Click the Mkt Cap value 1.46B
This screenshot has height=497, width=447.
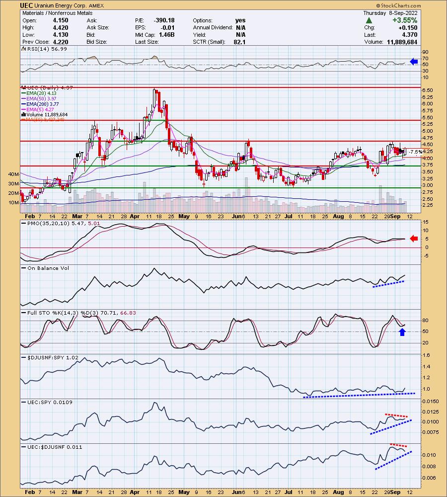pos(167,35)
